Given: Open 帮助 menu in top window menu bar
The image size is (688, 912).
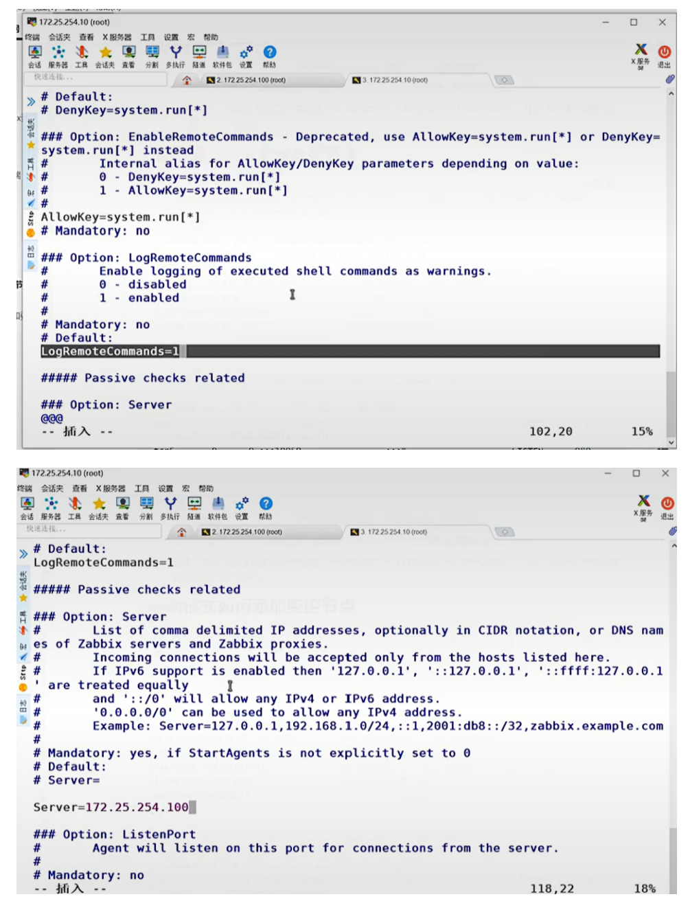Looking at the screenshot, I should [211, 37].
